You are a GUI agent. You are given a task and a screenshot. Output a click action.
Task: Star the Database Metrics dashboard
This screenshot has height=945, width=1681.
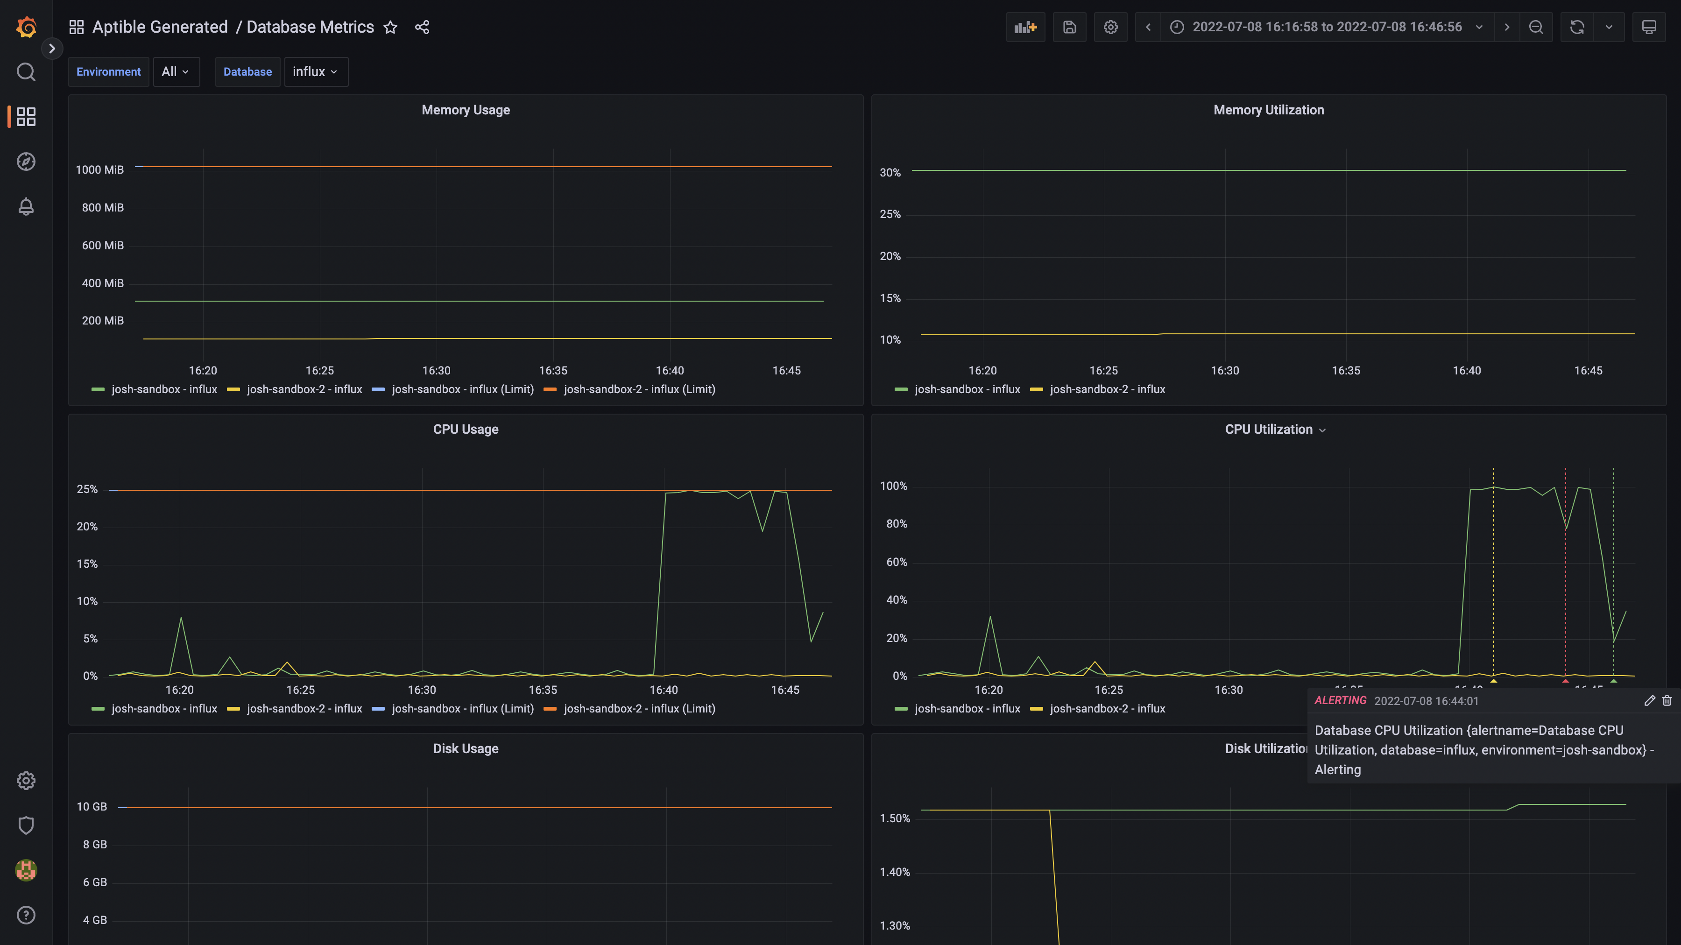(x=390, y=27)
